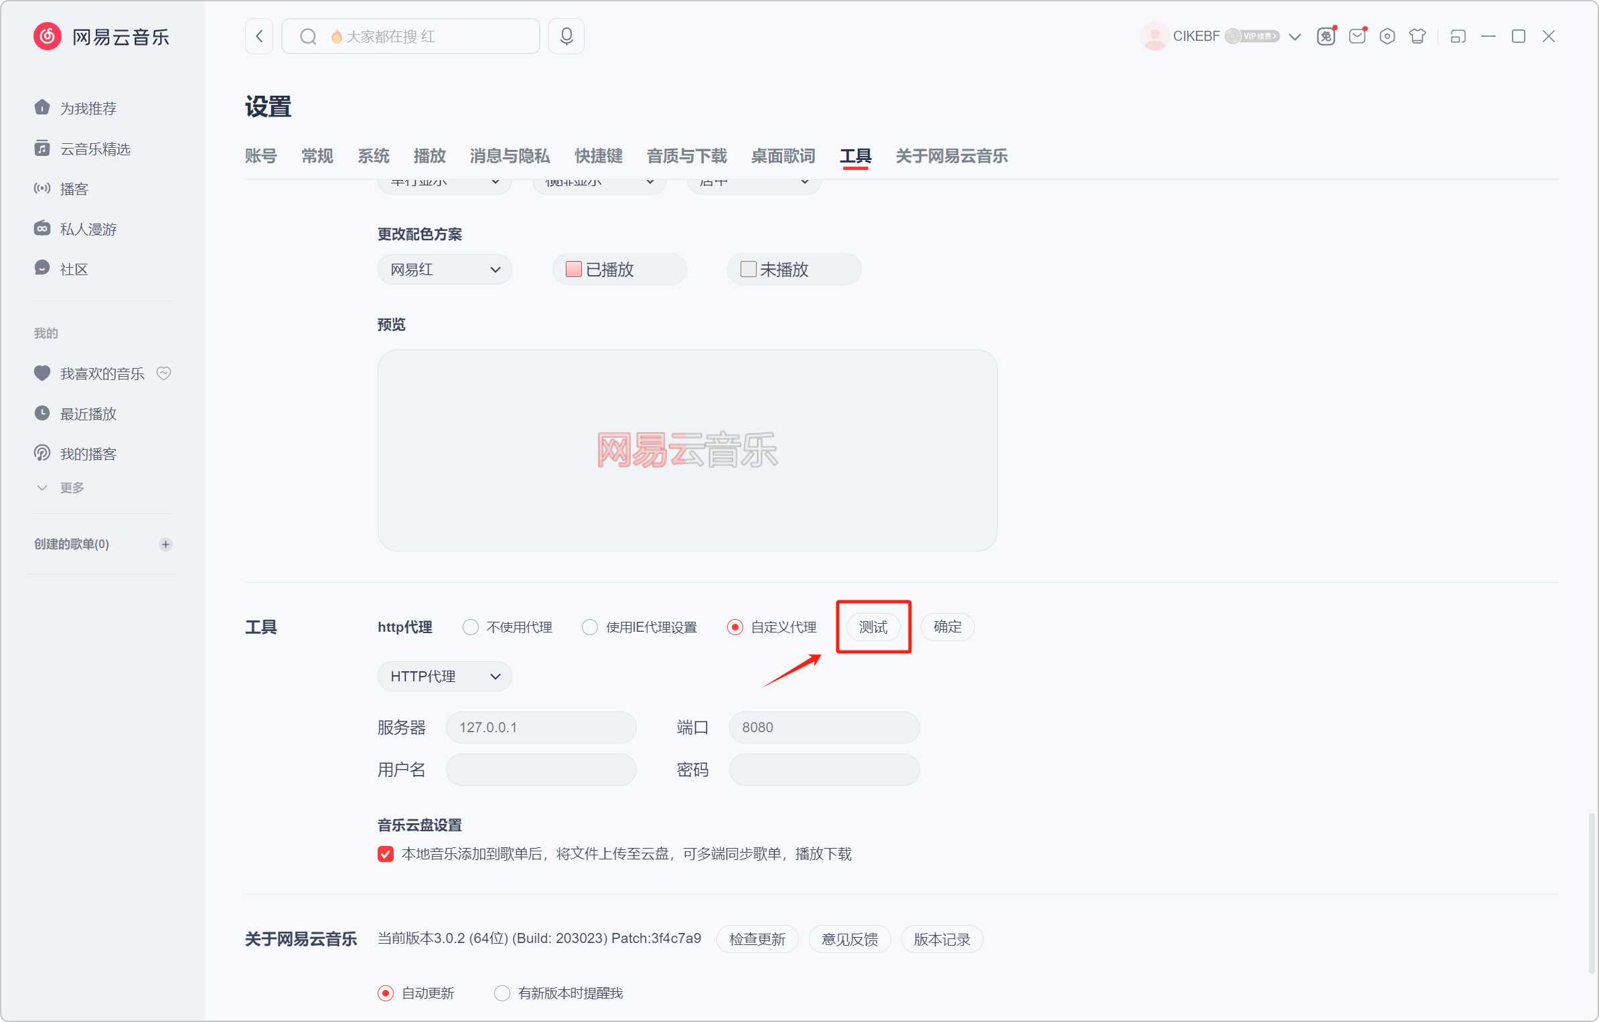Open the 网易红 color scheme dropdown
The image size is (1599, 1022).
(445, 270)
